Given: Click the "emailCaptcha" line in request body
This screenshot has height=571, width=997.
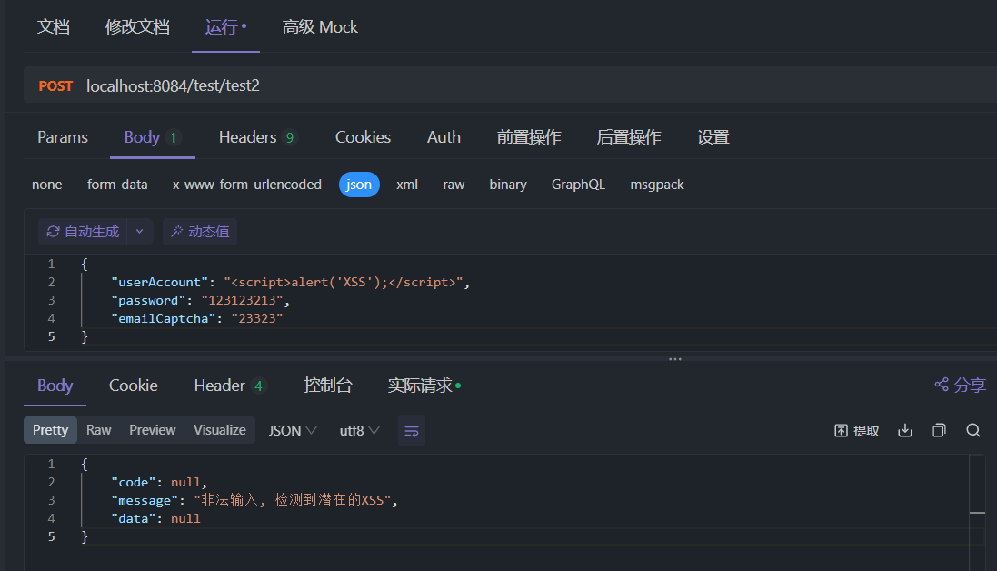Looking at the screenshot, I should 196,318.
